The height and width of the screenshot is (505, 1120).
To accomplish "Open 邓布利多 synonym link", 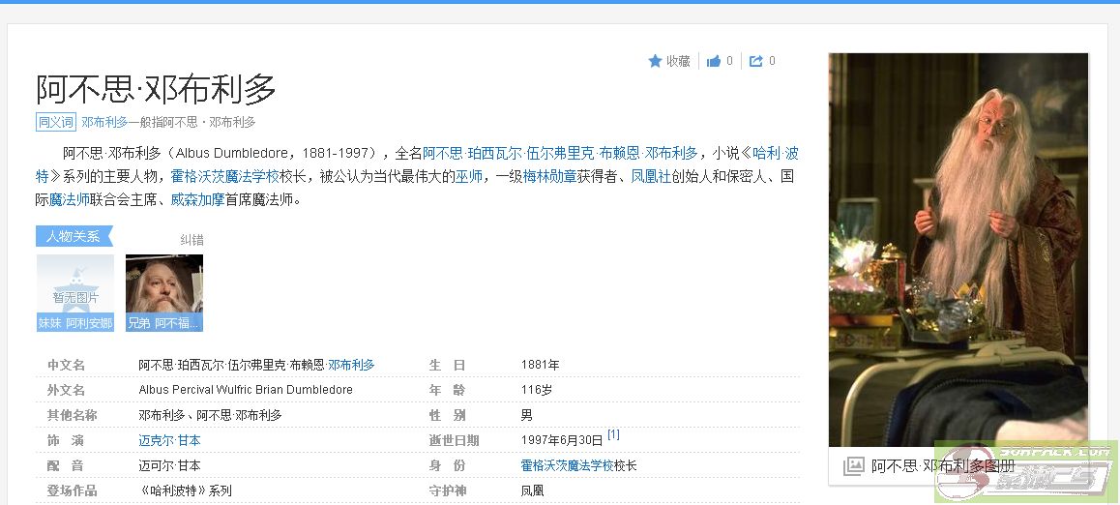I will [x=105, y=122].
